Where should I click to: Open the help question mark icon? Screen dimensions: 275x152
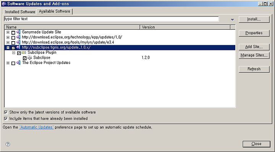pos(8,144)
